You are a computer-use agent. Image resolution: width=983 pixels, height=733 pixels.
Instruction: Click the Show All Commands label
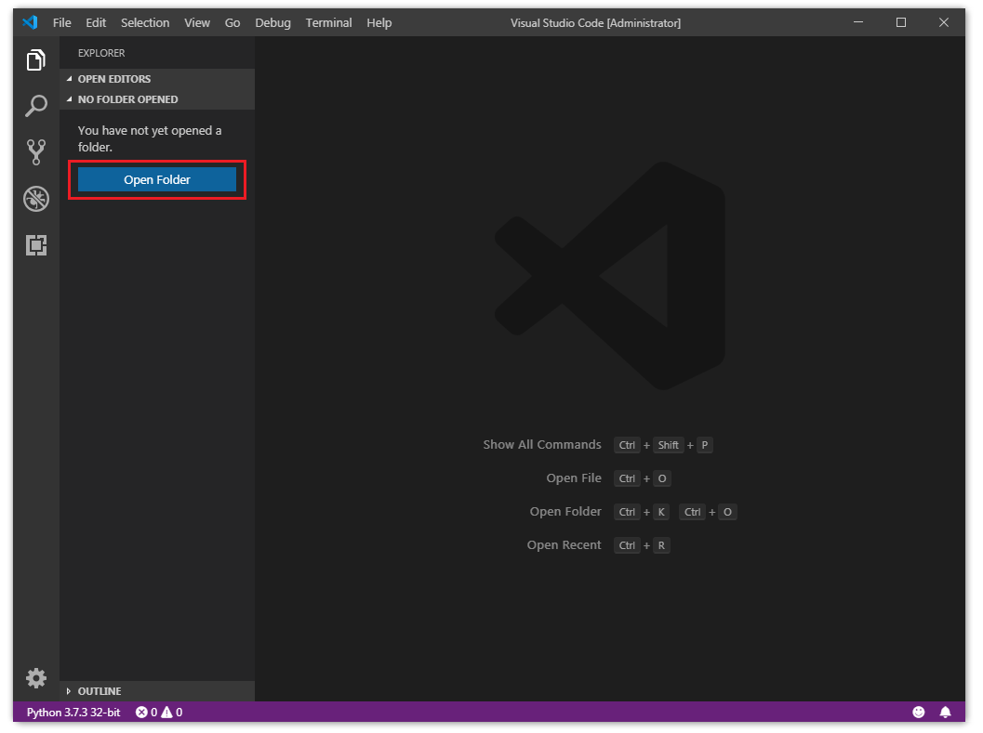point(541,445)
